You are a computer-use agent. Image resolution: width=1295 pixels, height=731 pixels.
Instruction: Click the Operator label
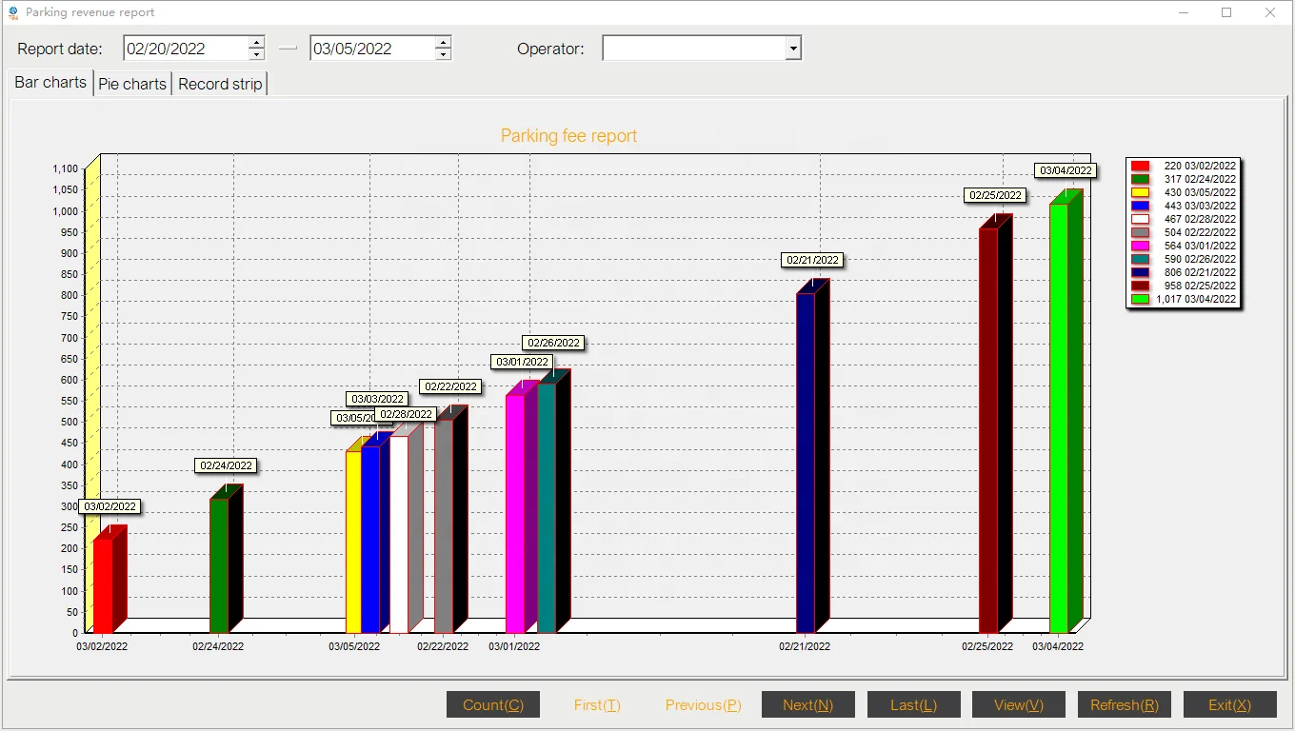(550, 49)
